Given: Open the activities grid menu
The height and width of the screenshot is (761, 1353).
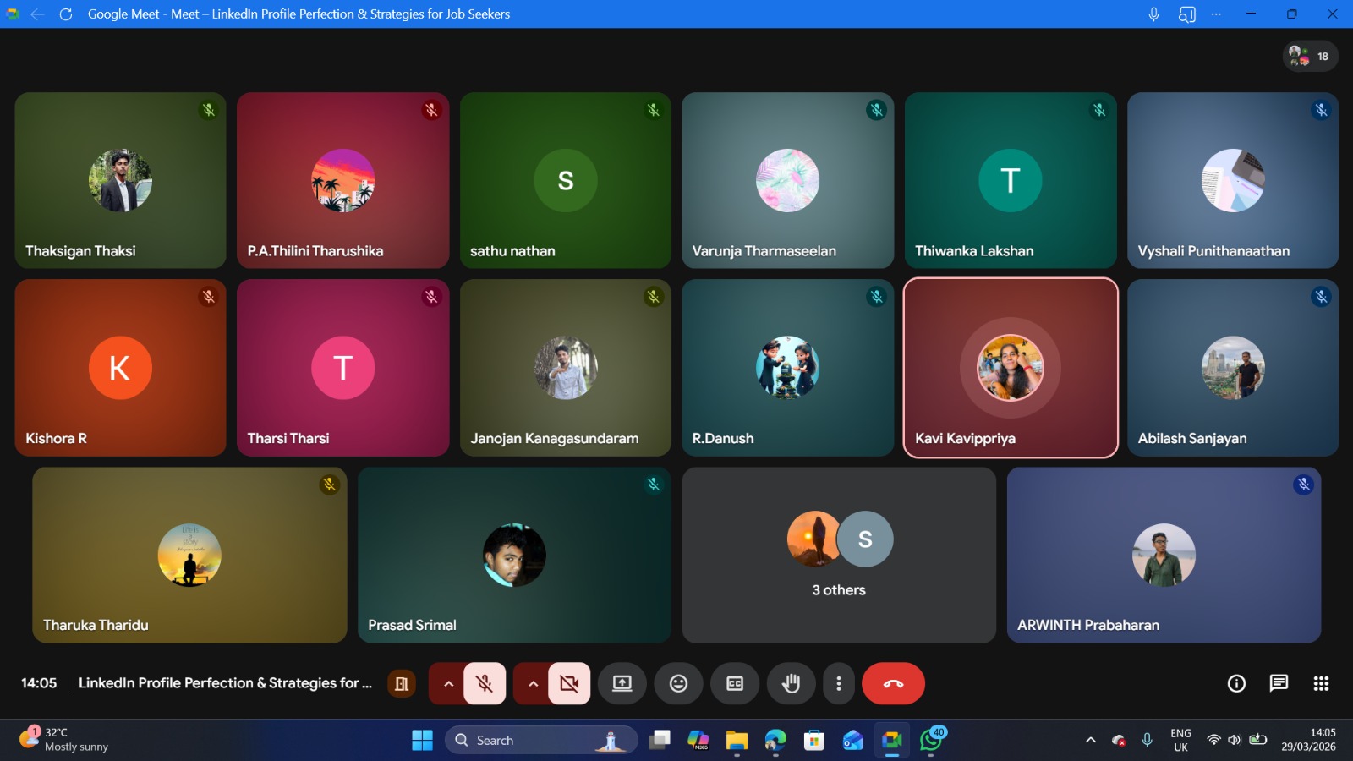Looking at the screenshot, I should pyautogui.click(x=1321, y=683).
